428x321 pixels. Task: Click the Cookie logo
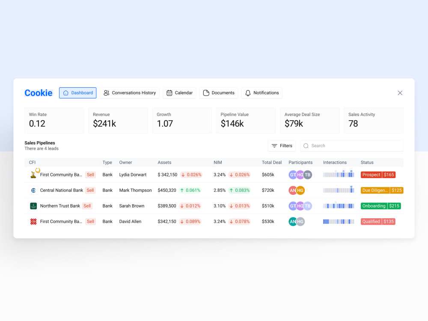coord(39,93)
